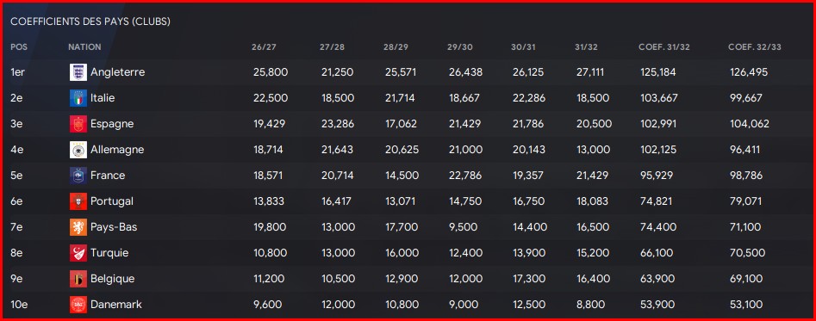This screenshot has height=321, width=816.
Task: Sort by COEF. 32/33 column header
Action: (x=755, y=46)
